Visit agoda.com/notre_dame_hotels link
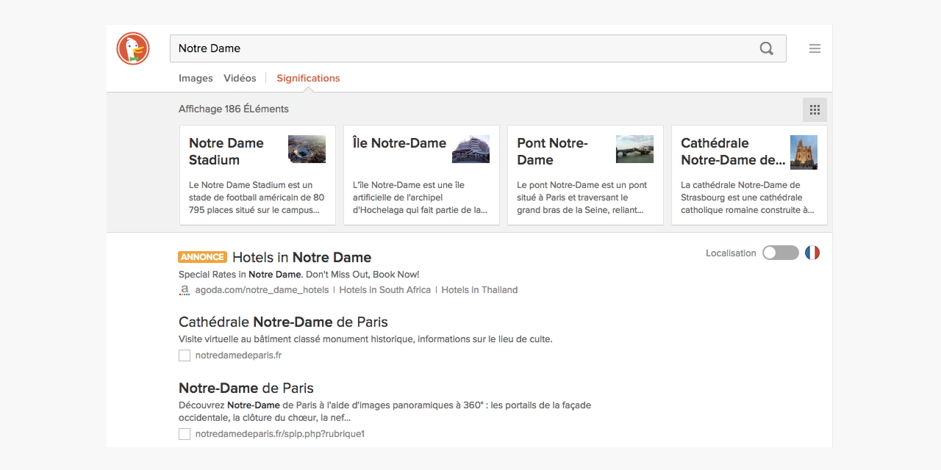This screenshot has height=470, width=941. tap(262, 290)
